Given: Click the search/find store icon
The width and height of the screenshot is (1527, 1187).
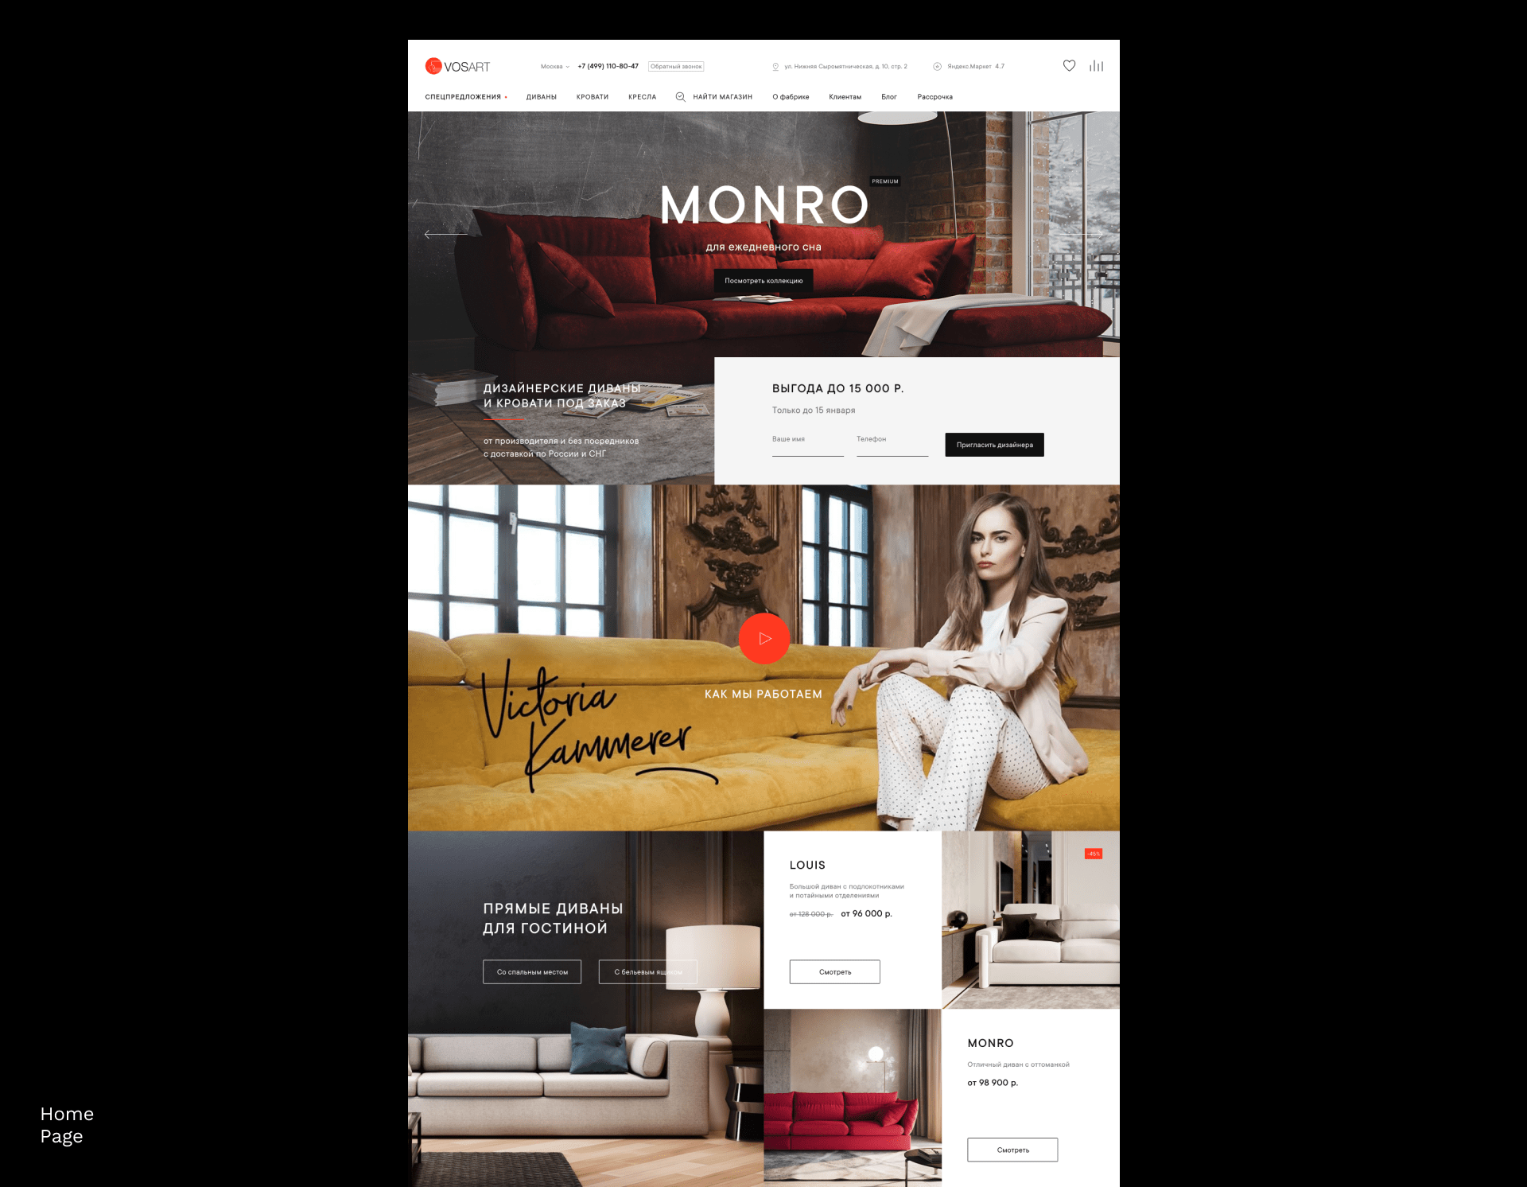Looking at the screenshot, I should click(684, 97).
